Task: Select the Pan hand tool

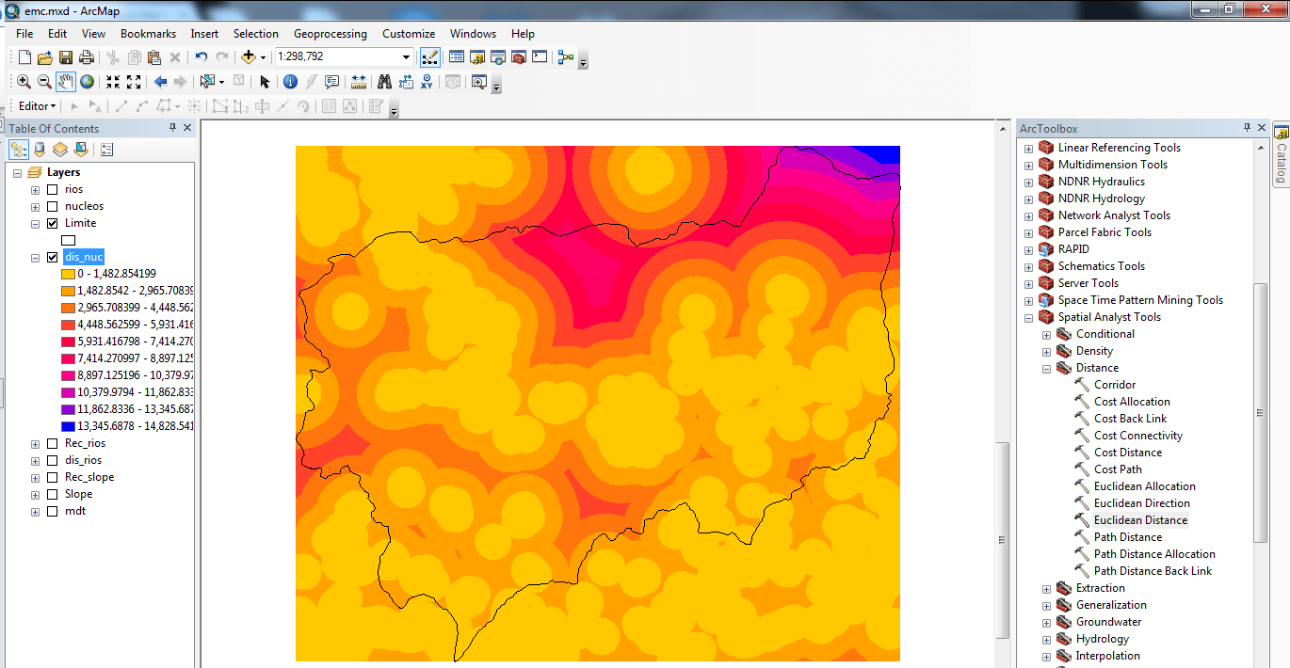Action: coord(65,82)
